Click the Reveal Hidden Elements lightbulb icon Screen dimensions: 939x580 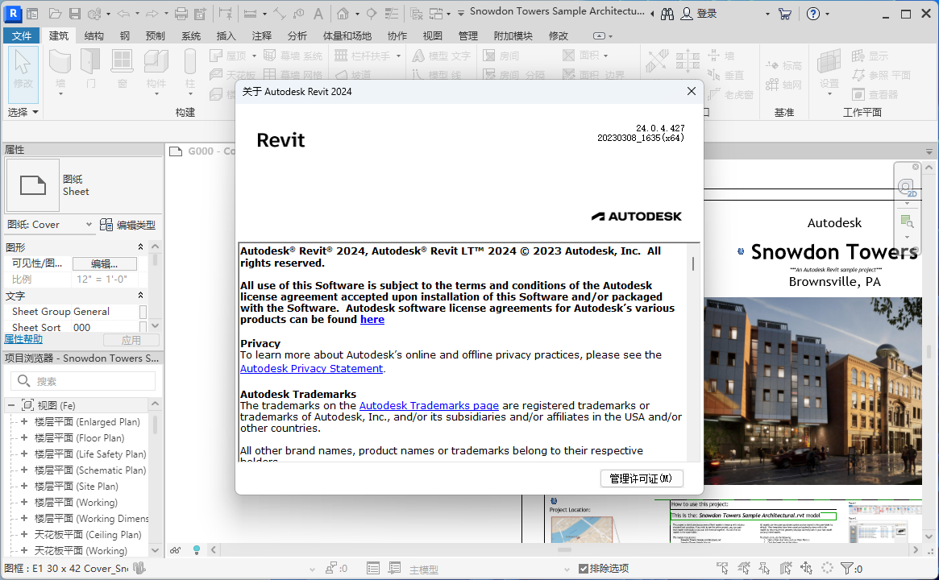197,549
